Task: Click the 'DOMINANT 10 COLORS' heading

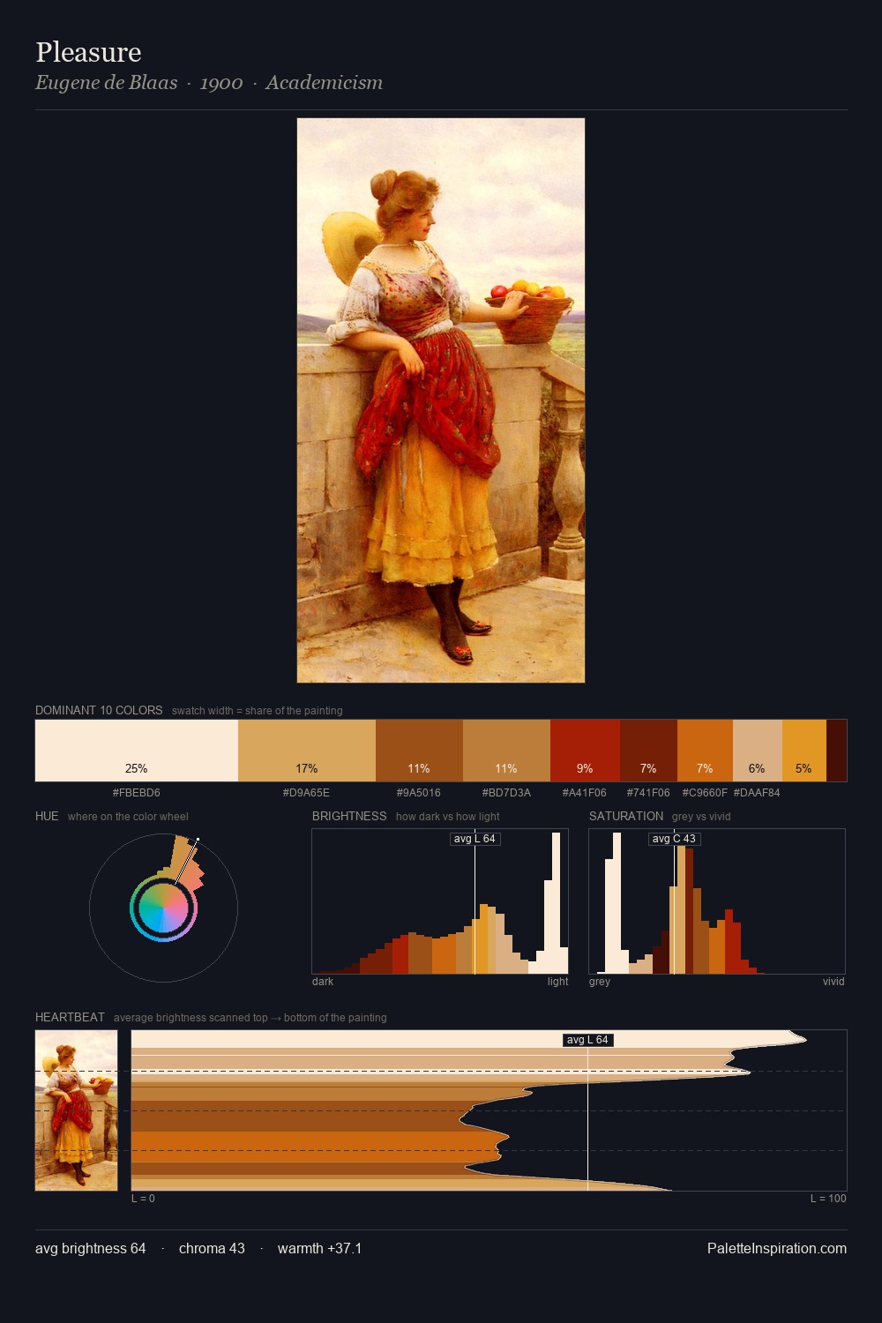Action: [99, 710]
